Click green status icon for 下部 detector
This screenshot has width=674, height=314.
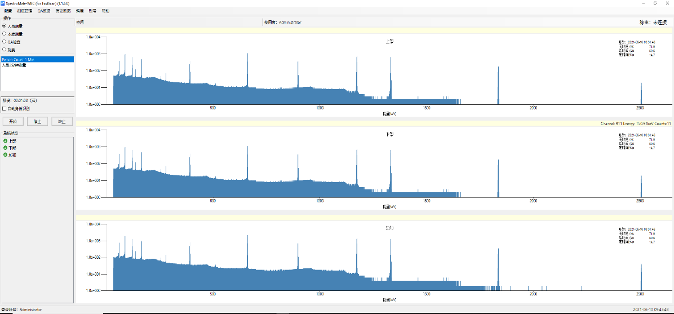5,148
